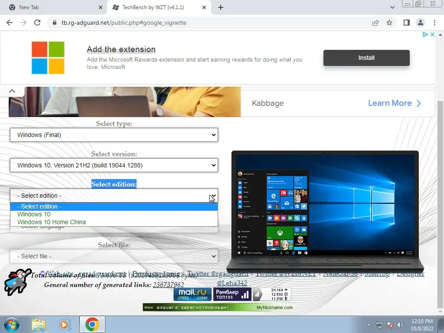Install the Microsoft Rewards extension
Image resolution: width=444 pixels, height=333 pixels.
[x=366, y=58]
